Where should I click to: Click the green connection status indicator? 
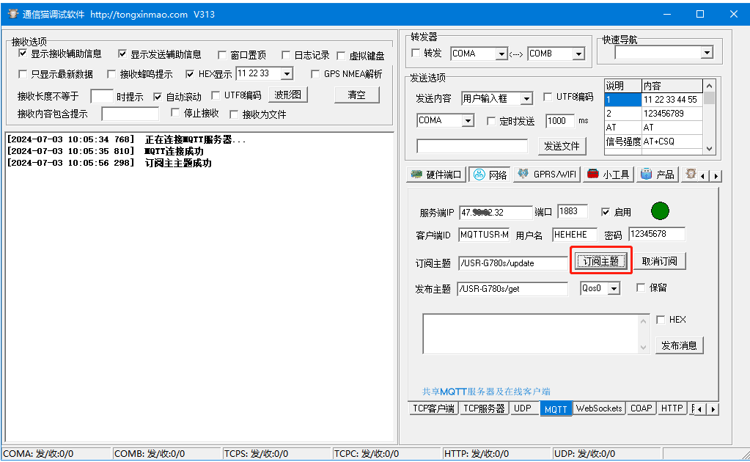pyautogui.click(x=660, y=211)
